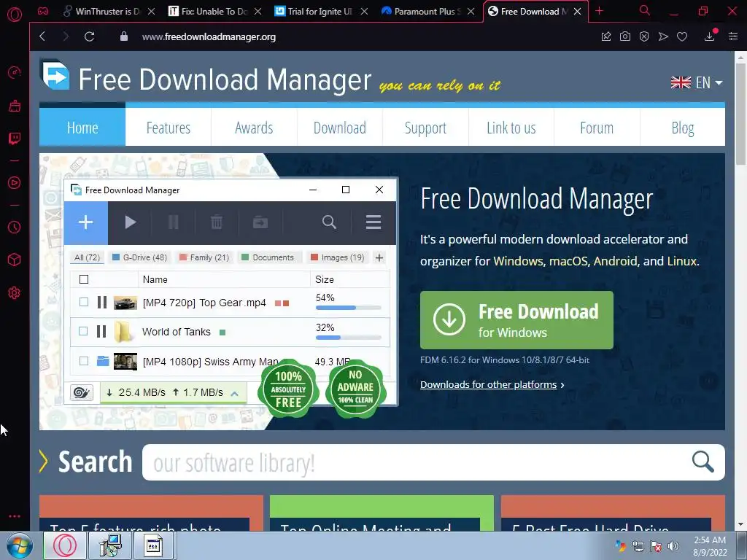Viewport: 747px width, 560px height.
Task: Open the Windows Start button
Action: pyautogui.click(x=20, y=545)
